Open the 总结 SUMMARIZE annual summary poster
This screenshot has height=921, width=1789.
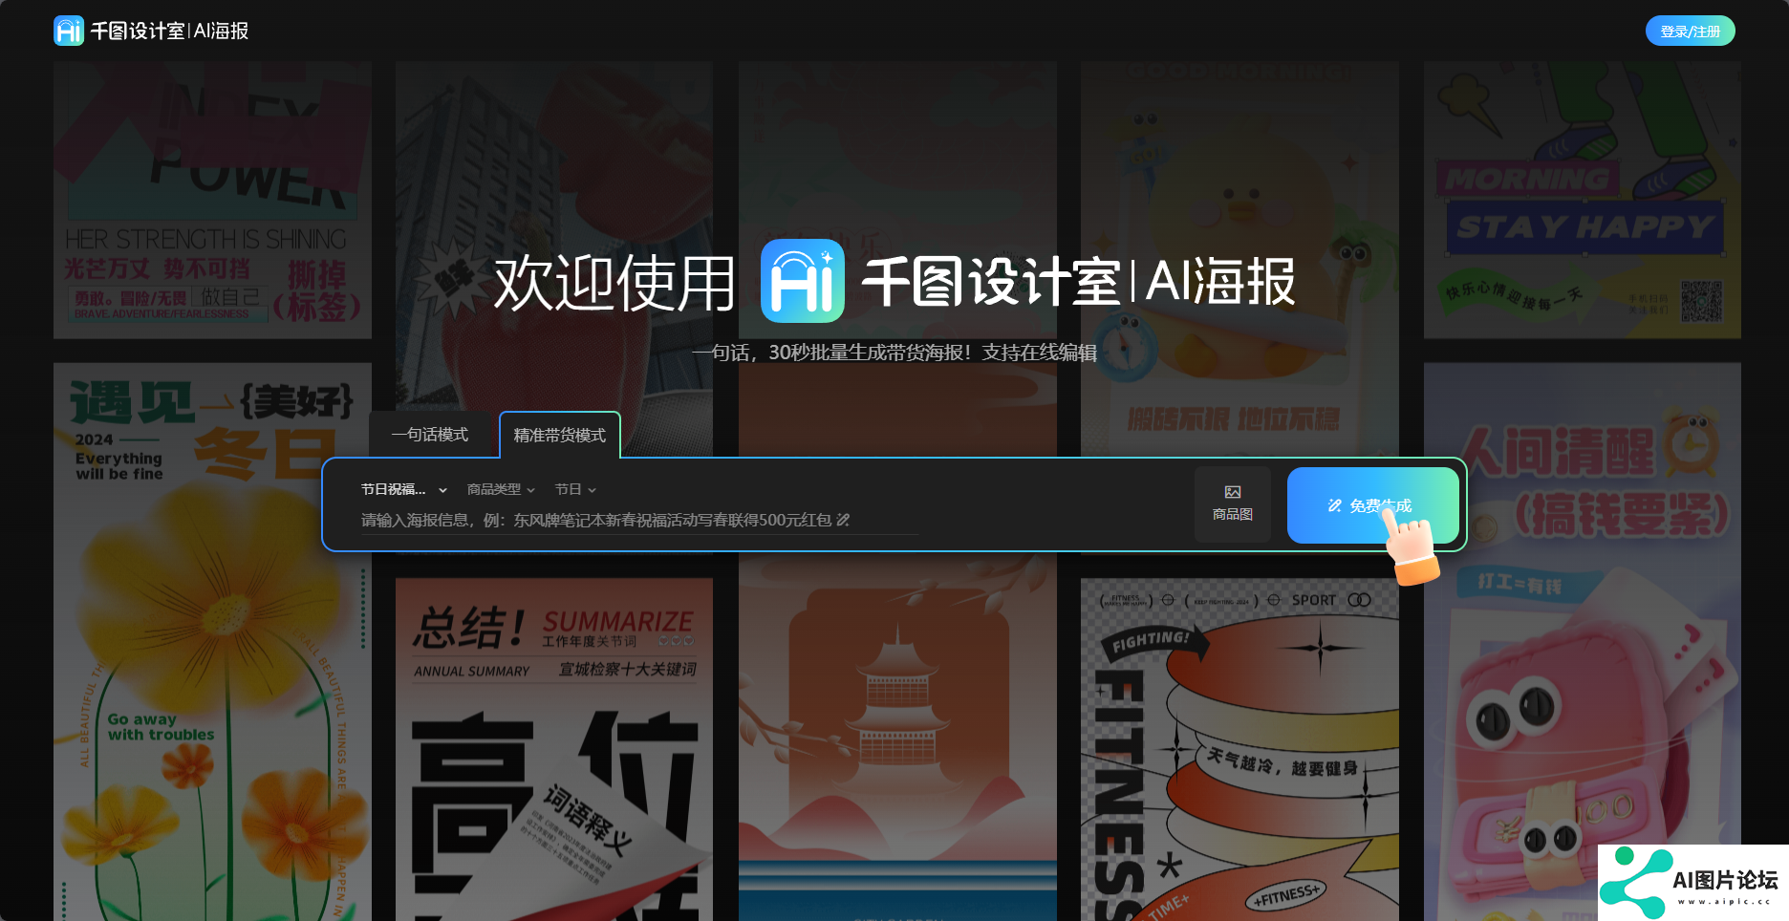click(554, 749)
